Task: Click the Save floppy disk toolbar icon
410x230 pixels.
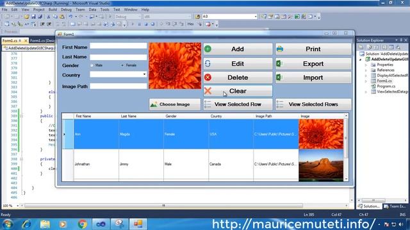Action: pos(33,17)
